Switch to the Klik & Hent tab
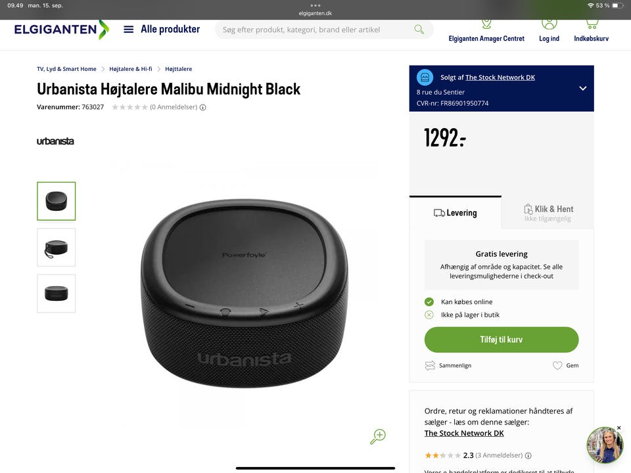 [x=548, y=213]
